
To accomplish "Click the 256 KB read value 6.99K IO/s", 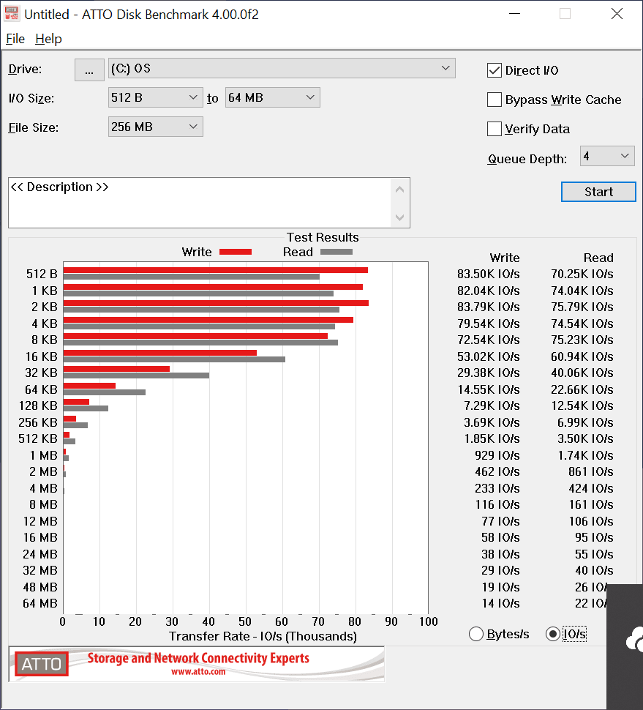I will [x=585, y=422].
